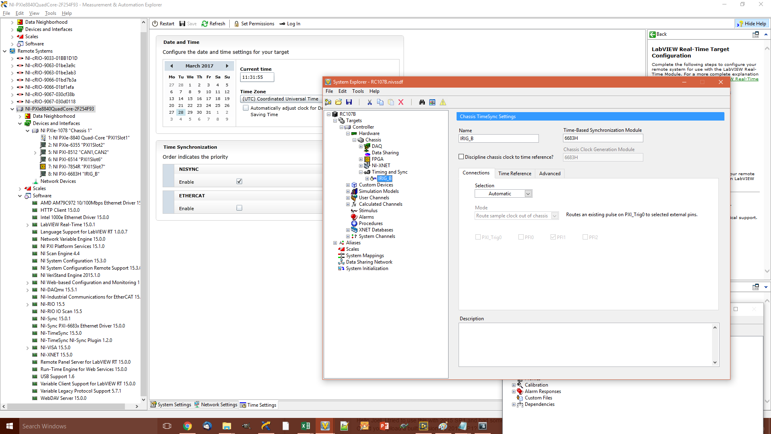Screen dimensions: 771x434
Task: Click Current time input field
Action: coord(257,77)
